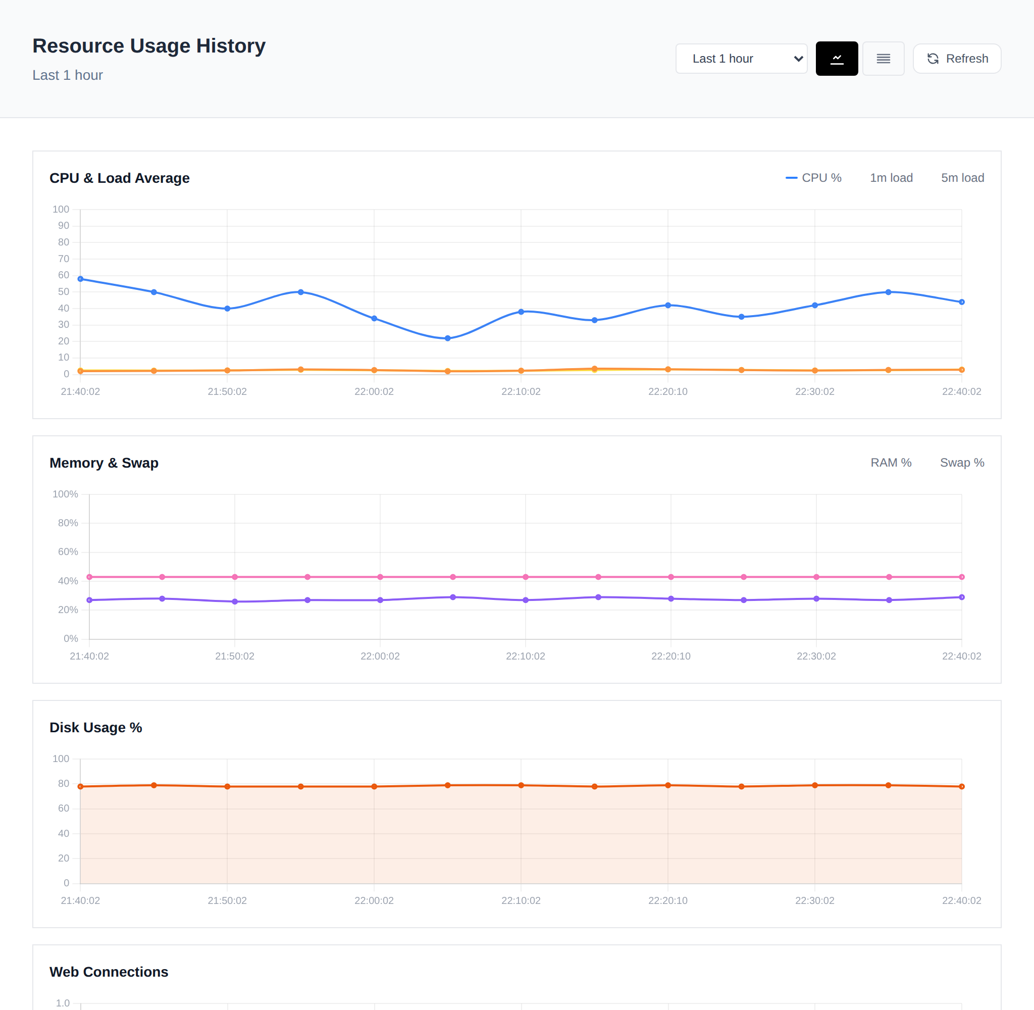Select the lowest blue CPU % data point
Screen dimensions: 1034x1010
tap(447, 338)
